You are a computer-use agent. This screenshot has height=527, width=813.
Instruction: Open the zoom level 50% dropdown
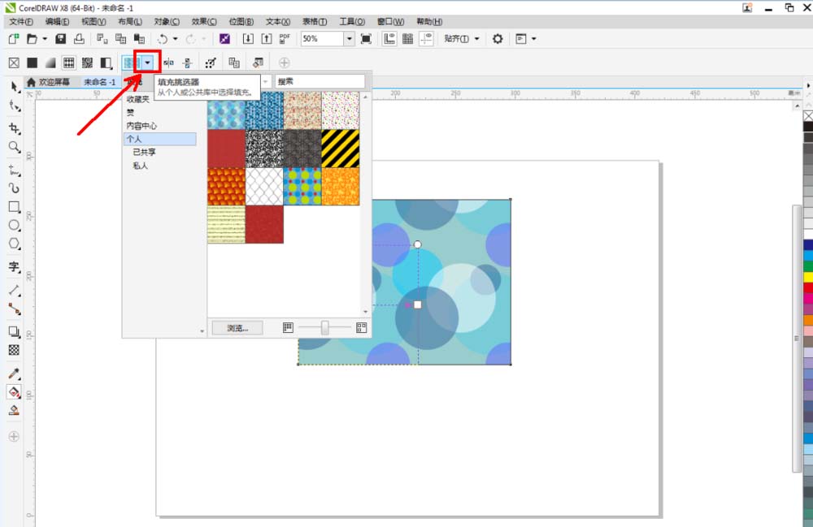[350, 39]
